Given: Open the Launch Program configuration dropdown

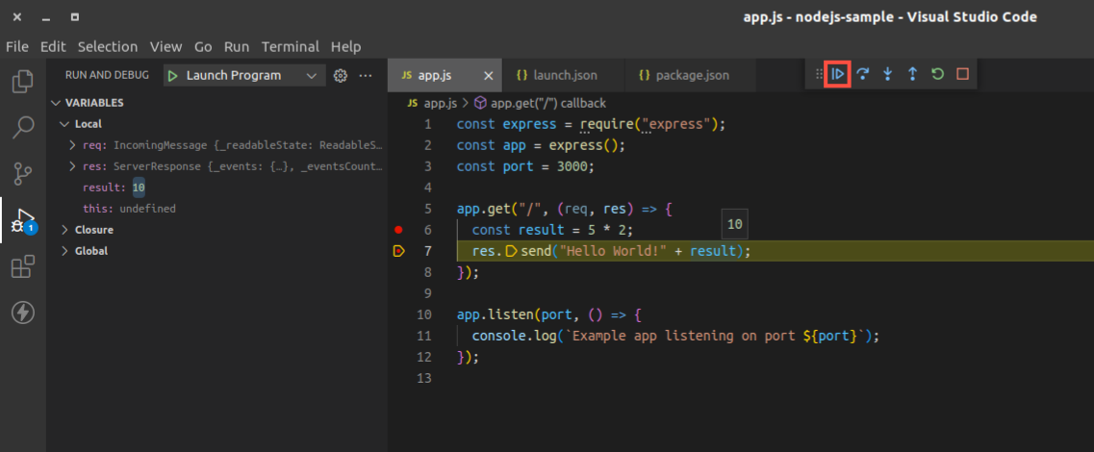Looking at the screenshot, I should point(244,75).
